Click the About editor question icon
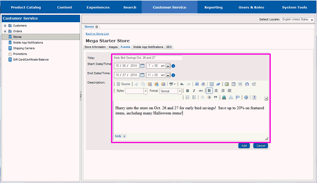Image resolution: width=317 pixels, height=183 pixels. 254,97
